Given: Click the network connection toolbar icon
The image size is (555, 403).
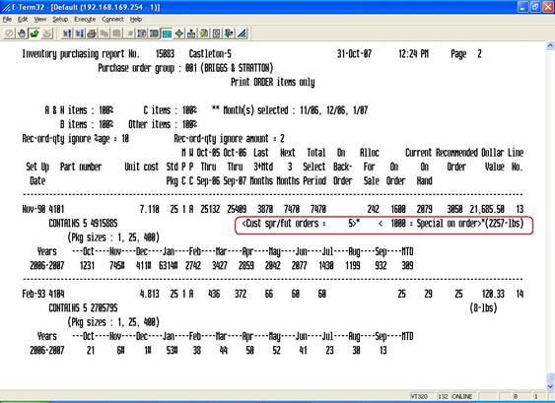Looking at the screenshot, I should point(191,34).
